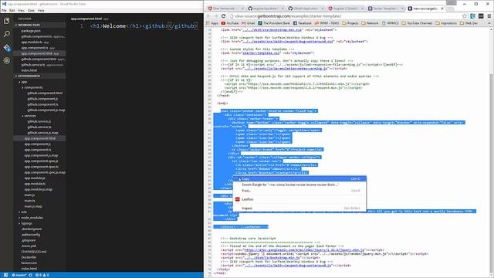Screen dimensions: 494x278
Task: Click Chrome's back navigation arrow
Action: pyautogui.click(x=208, y=16)
